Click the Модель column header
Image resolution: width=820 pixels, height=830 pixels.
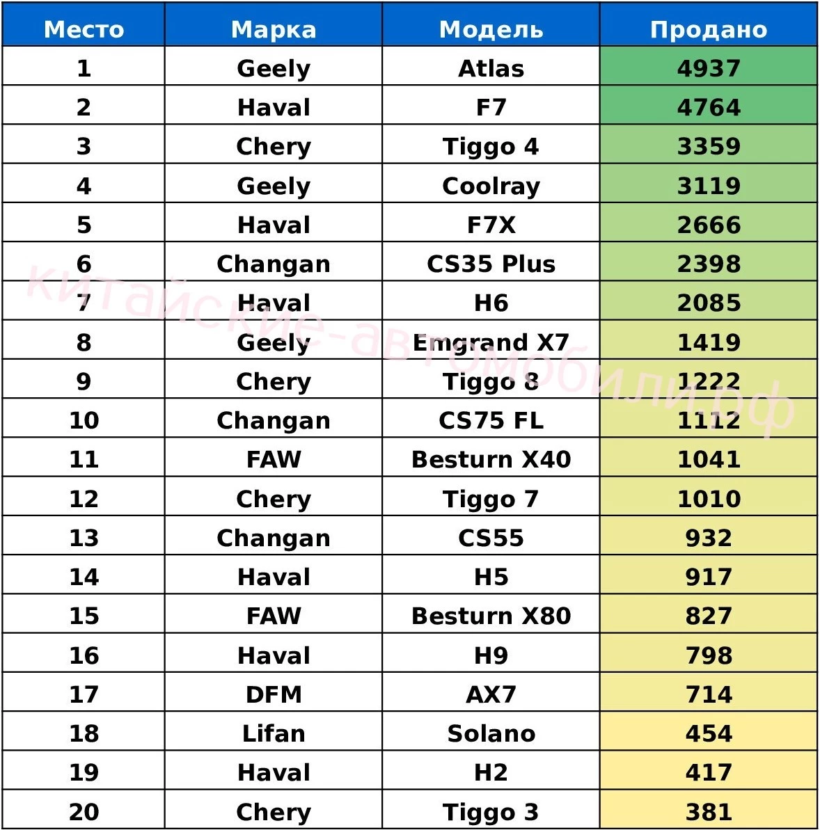tap(491, 29)
